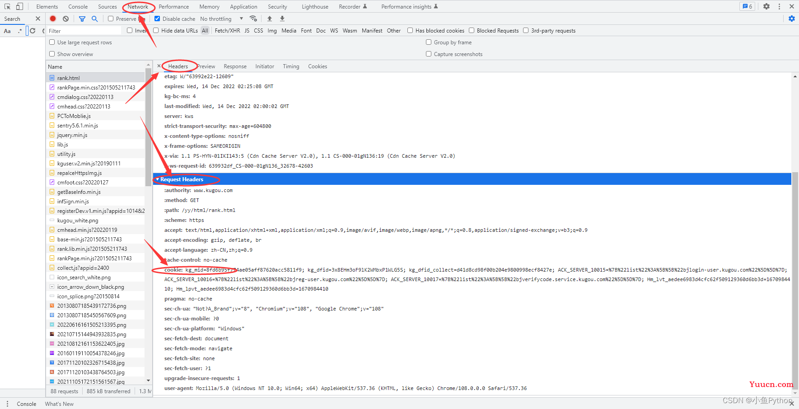Open the Sources panel
799x409 pixels.
click(107, 6)
